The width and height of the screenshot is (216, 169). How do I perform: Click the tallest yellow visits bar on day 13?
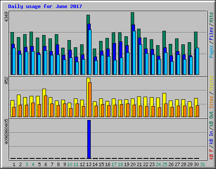(x=87, y=97)
